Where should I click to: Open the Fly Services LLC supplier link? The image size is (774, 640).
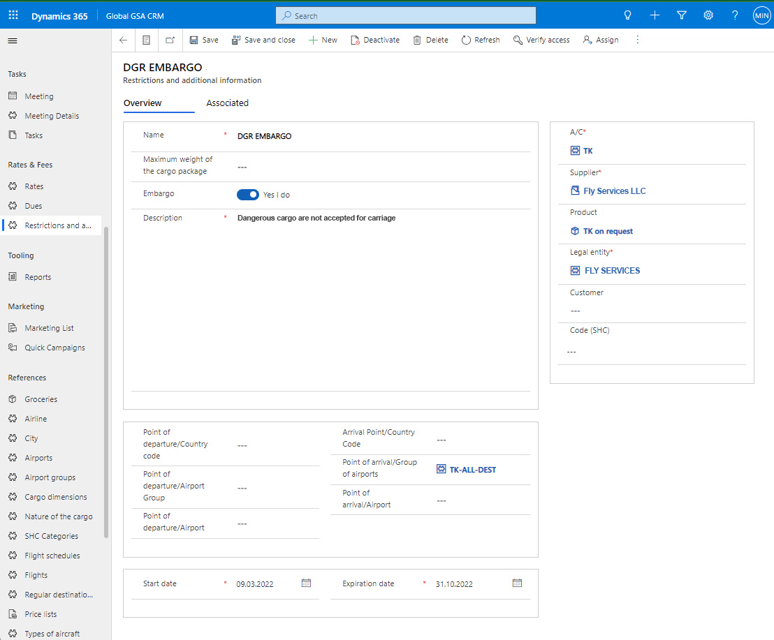click(614, 191)
